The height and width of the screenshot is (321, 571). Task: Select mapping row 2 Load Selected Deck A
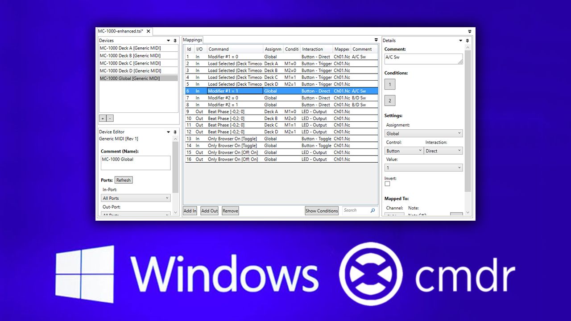[281, 64]
